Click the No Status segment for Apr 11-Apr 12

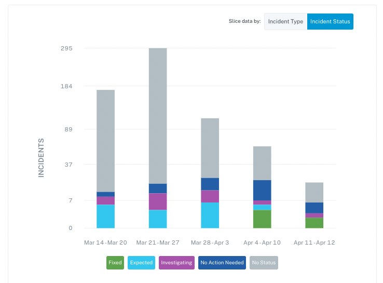point(314,192)
